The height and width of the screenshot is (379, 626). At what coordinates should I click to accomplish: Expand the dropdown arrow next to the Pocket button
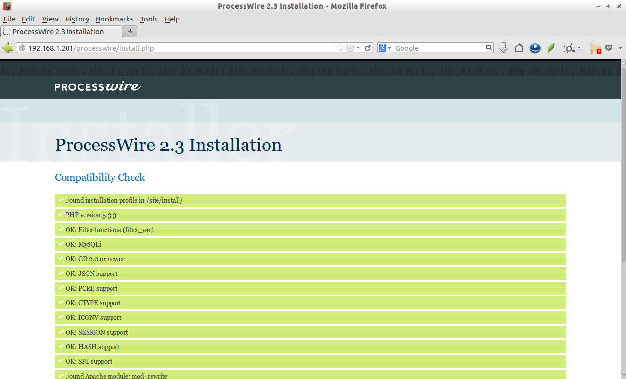(x=620, y=48)
